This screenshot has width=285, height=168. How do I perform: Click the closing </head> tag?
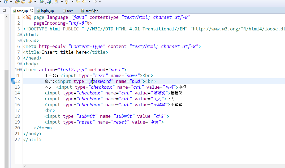[x=32, y=58]
